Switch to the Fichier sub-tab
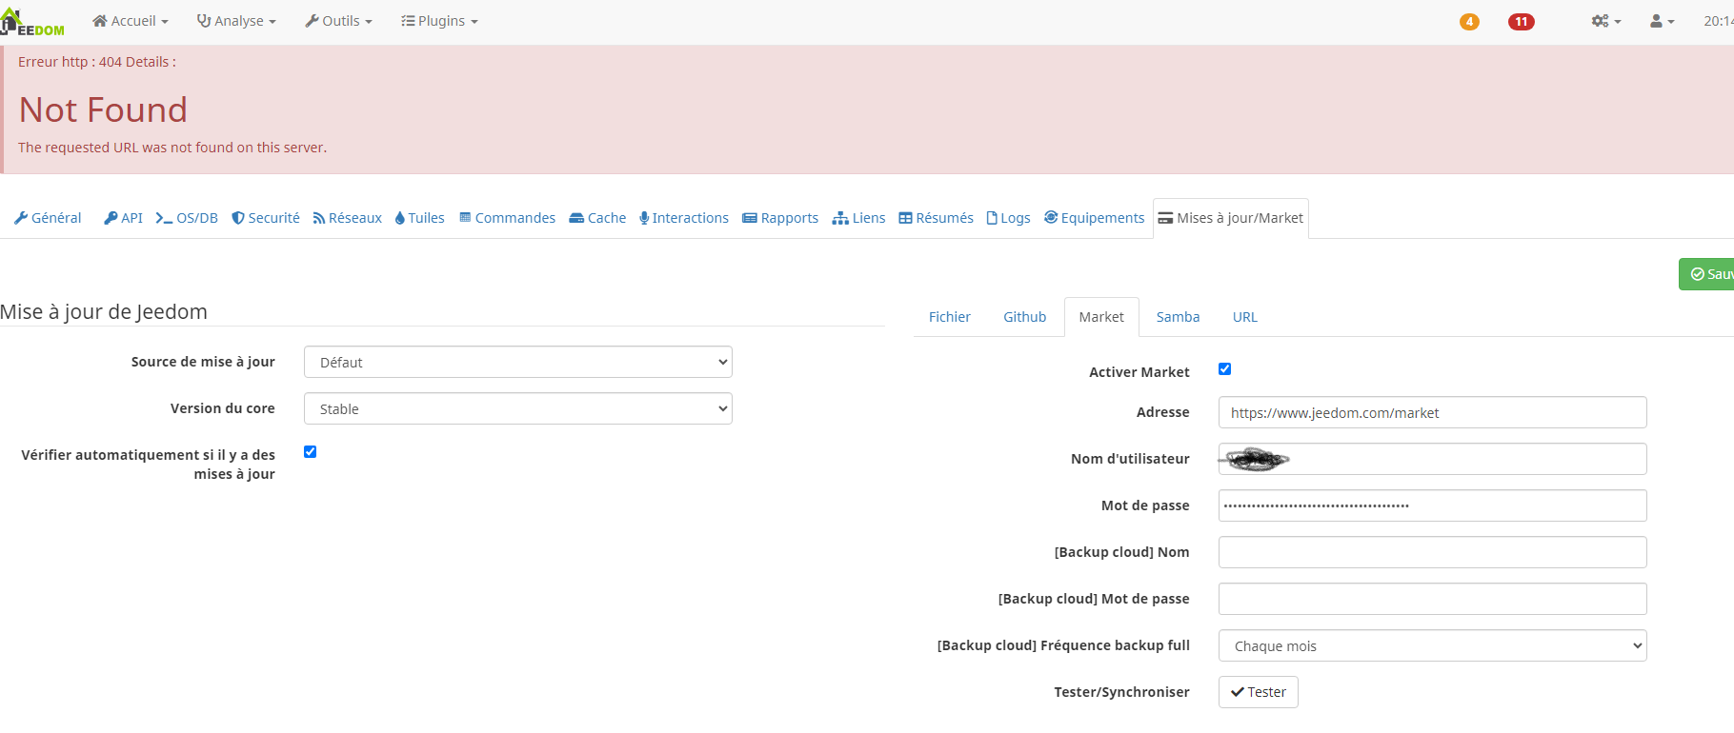Image resolution: width=1734 pixels, height=733 pixels. 950,317
